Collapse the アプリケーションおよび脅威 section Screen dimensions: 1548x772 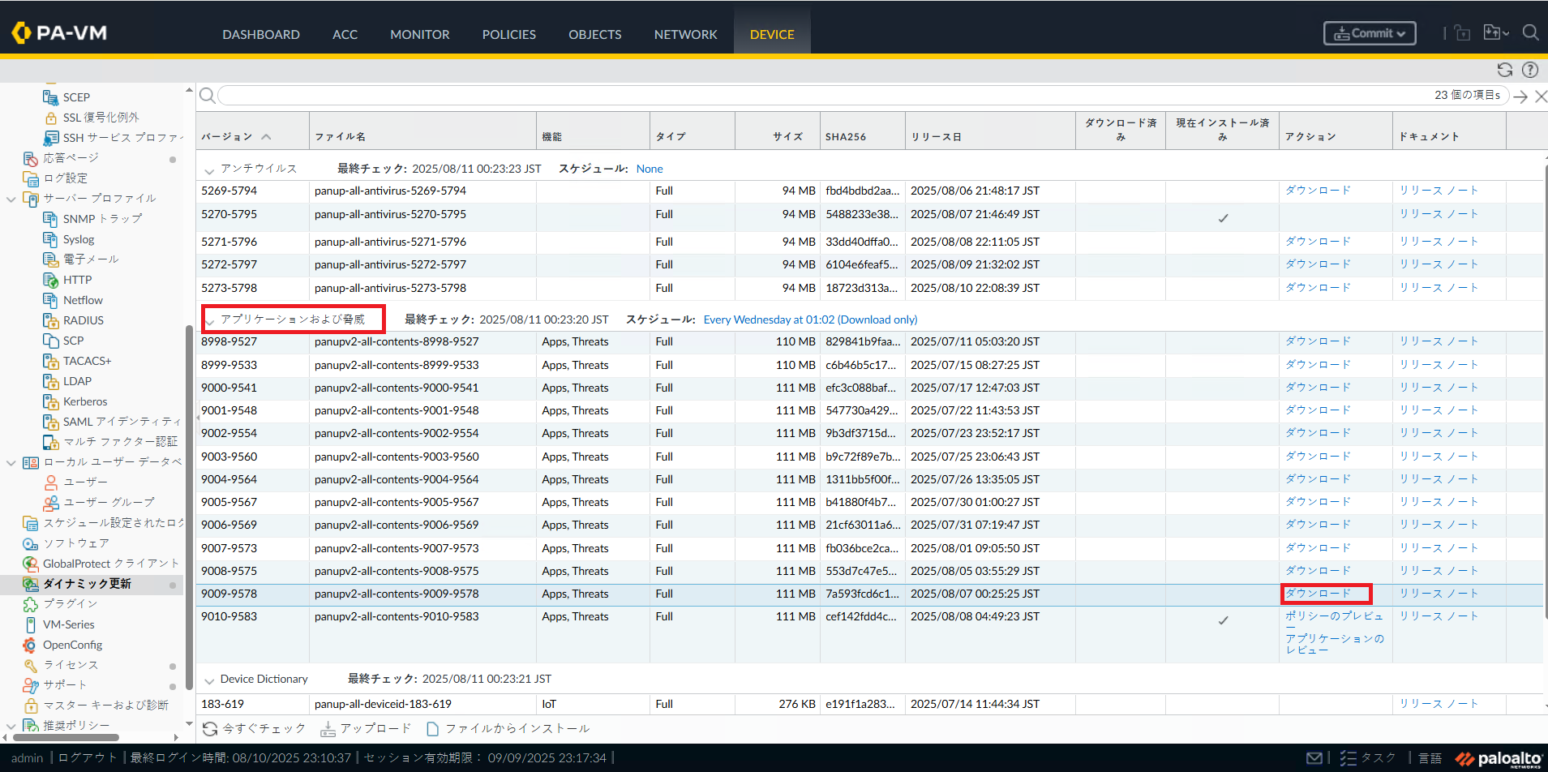(x=209, y=321)
